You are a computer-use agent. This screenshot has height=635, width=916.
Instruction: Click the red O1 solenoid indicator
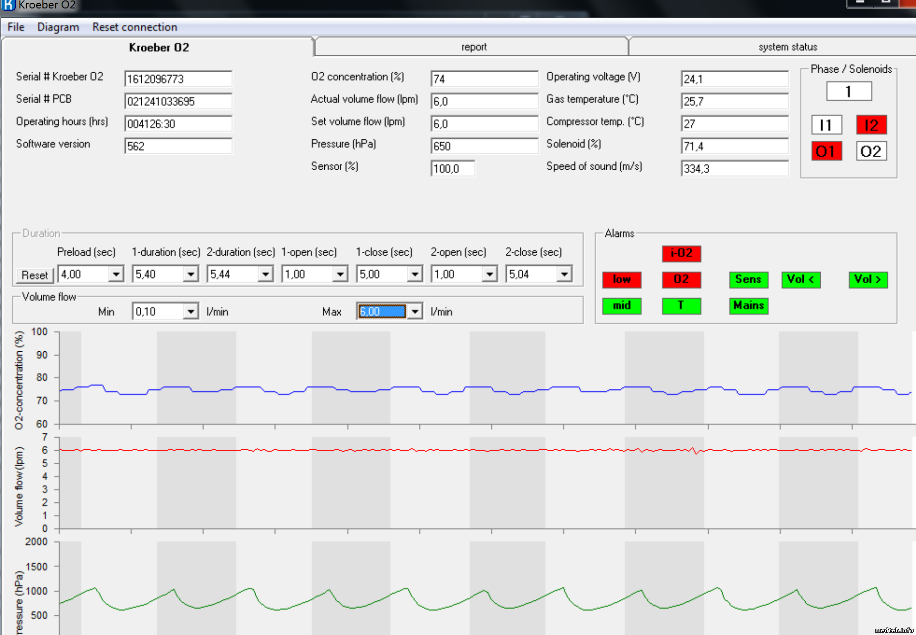point(826,151)
